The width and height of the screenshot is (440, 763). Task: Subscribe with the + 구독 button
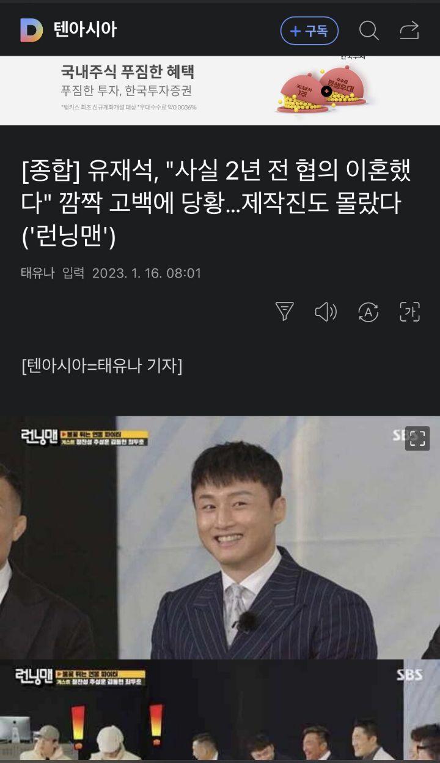coord(309,31)
